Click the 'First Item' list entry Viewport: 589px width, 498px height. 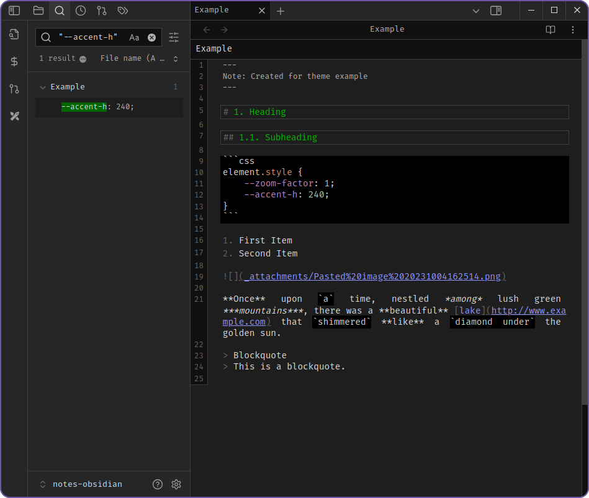pyautogui.click(x=266, y=240)
